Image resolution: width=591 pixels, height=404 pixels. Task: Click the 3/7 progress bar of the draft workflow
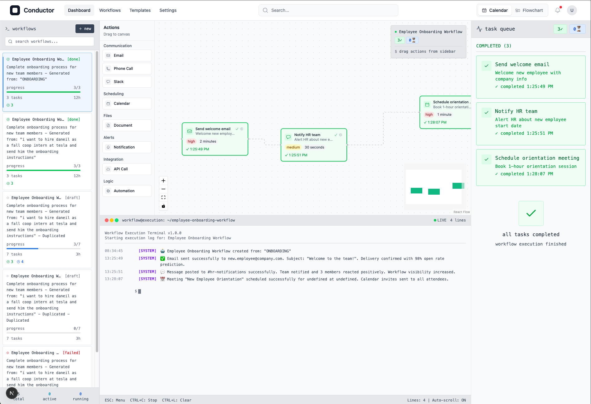[x=43, y=248]
